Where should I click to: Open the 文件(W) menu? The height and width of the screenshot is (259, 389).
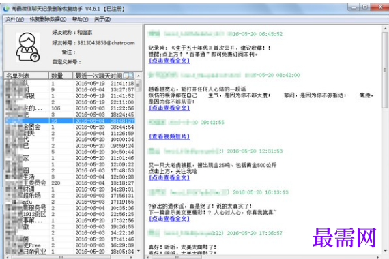coord(14,19)
